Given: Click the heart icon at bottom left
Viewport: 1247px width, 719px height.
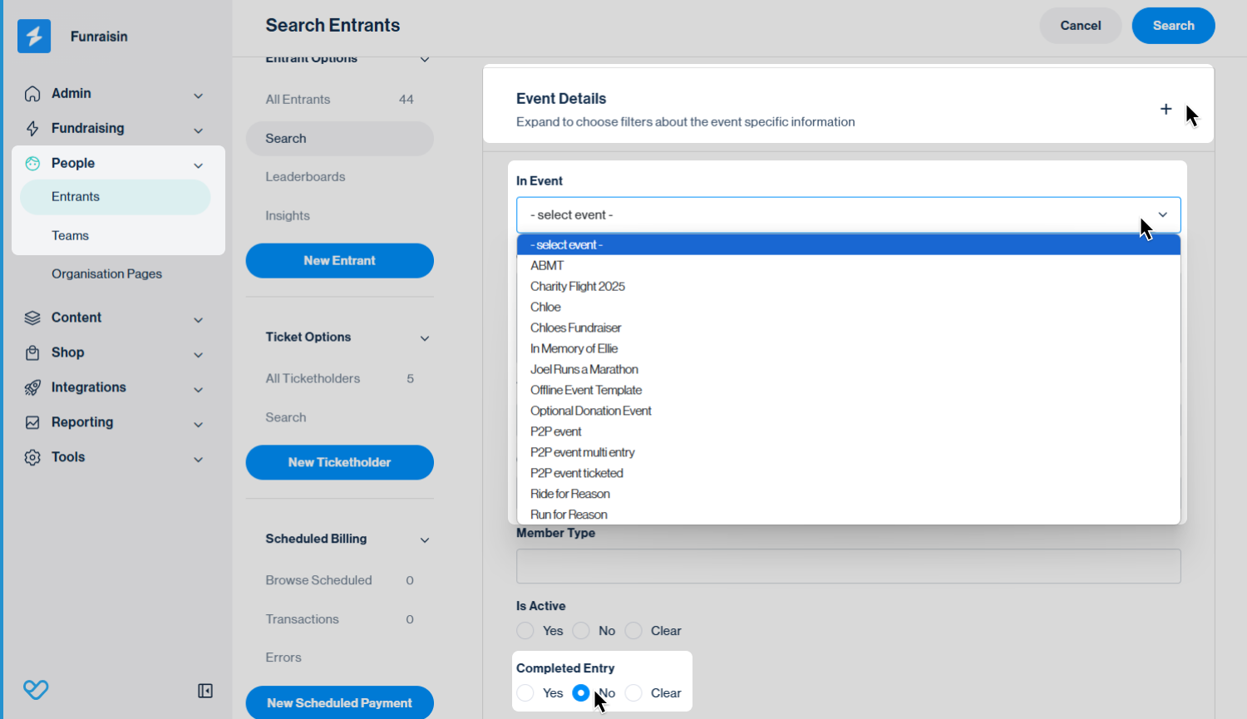Looking at the screenshot, I should click(x=36, y=689).
